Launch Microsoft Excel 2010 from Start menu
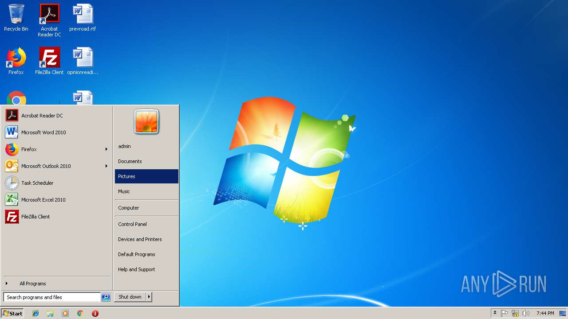Screen dimensions: 568x319 57,200
